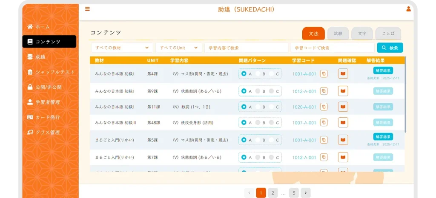
Task: Expand the すべてのUnit dropdown
Action: [x=178, y=48]
